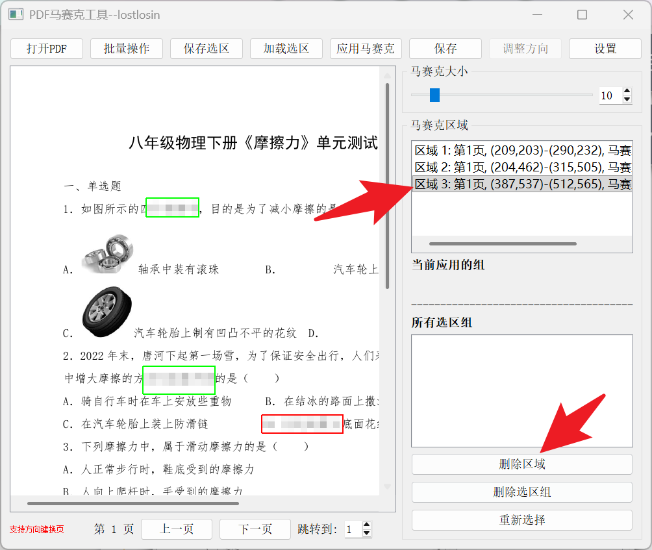This screenshot has height=550, width=652.
Task: Click 重新选择 to reselect regions
Action: (x=521, y=519)
